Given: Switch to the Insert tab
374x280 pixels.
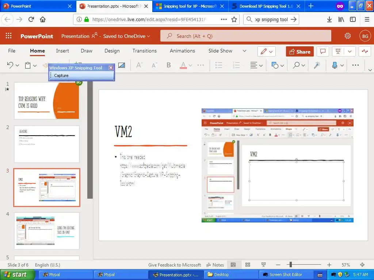Looking at the screenshot, I should tap(62, 51).
